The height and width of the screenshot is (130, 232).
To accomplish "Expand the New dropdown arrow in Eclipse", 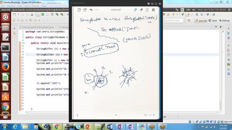I will 18,14.
